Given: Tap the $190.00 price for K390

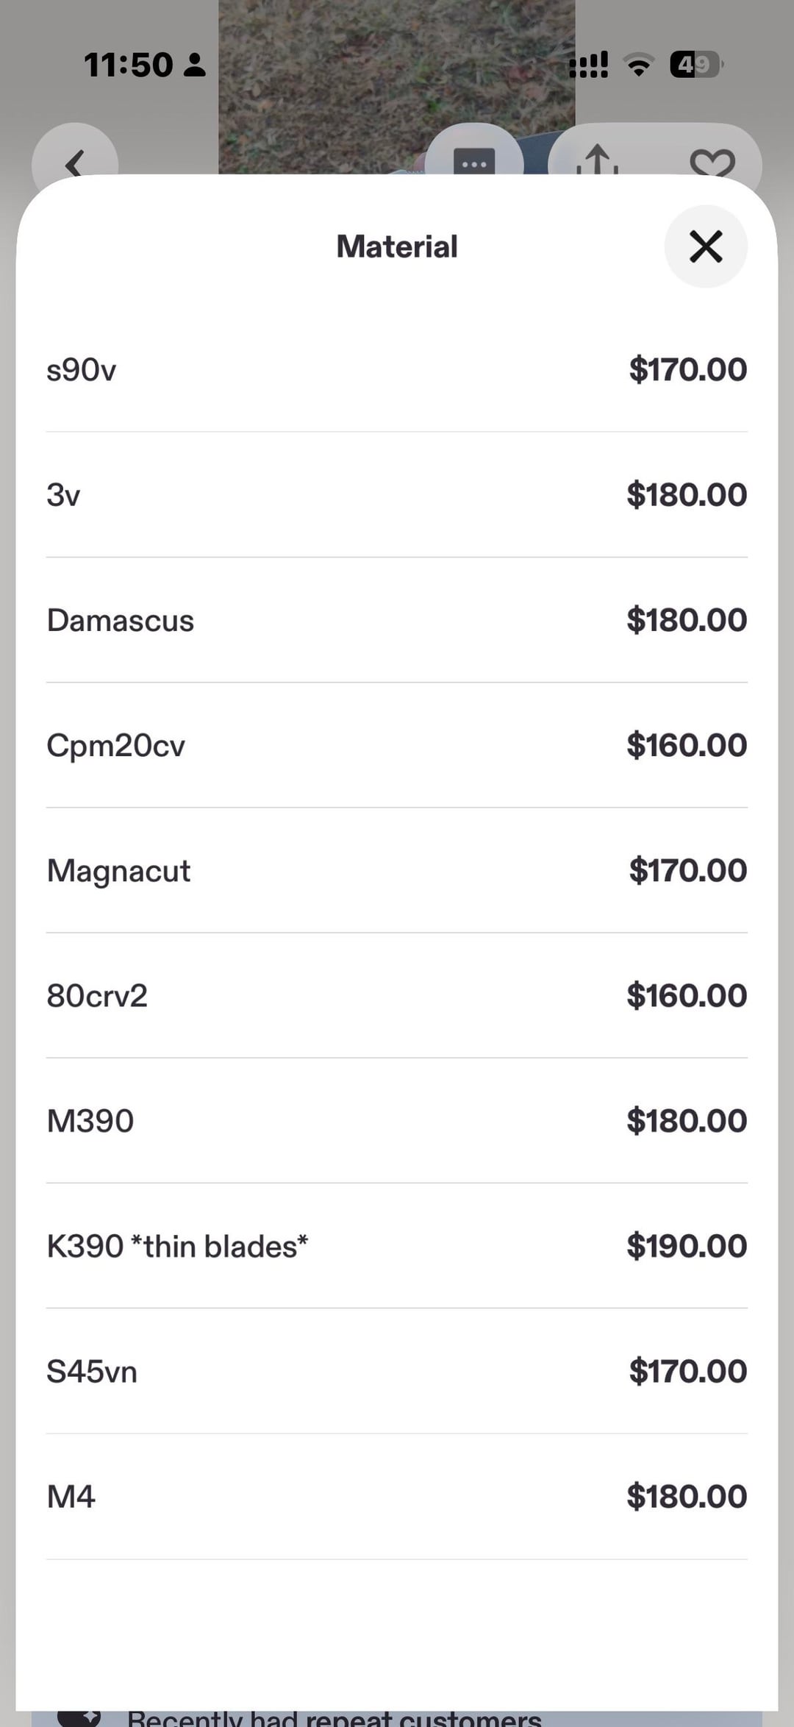Looking at the screenshot, I should [687, 1246].
